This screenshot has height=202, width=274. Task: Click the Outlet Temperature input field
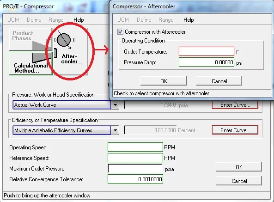207,51
